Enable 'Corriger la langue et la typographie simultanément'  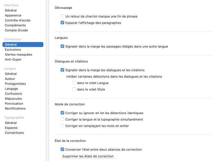click(x=62, y=119)
